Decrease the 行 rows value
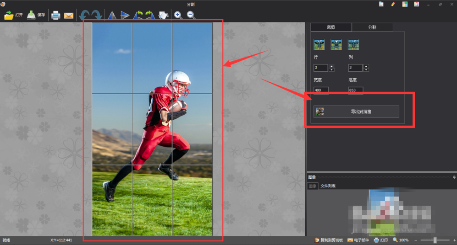The width and height of the screenshot is (457, 245). 332,70
